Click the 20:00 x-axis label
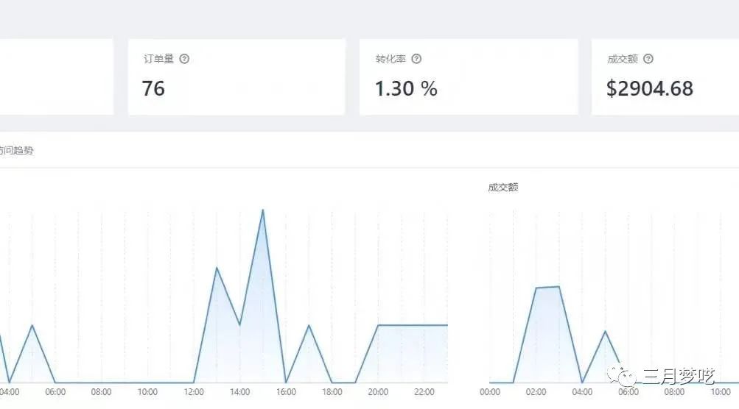Image resolution: width=739 pixels, height=409 pixels. click(378, 392)
